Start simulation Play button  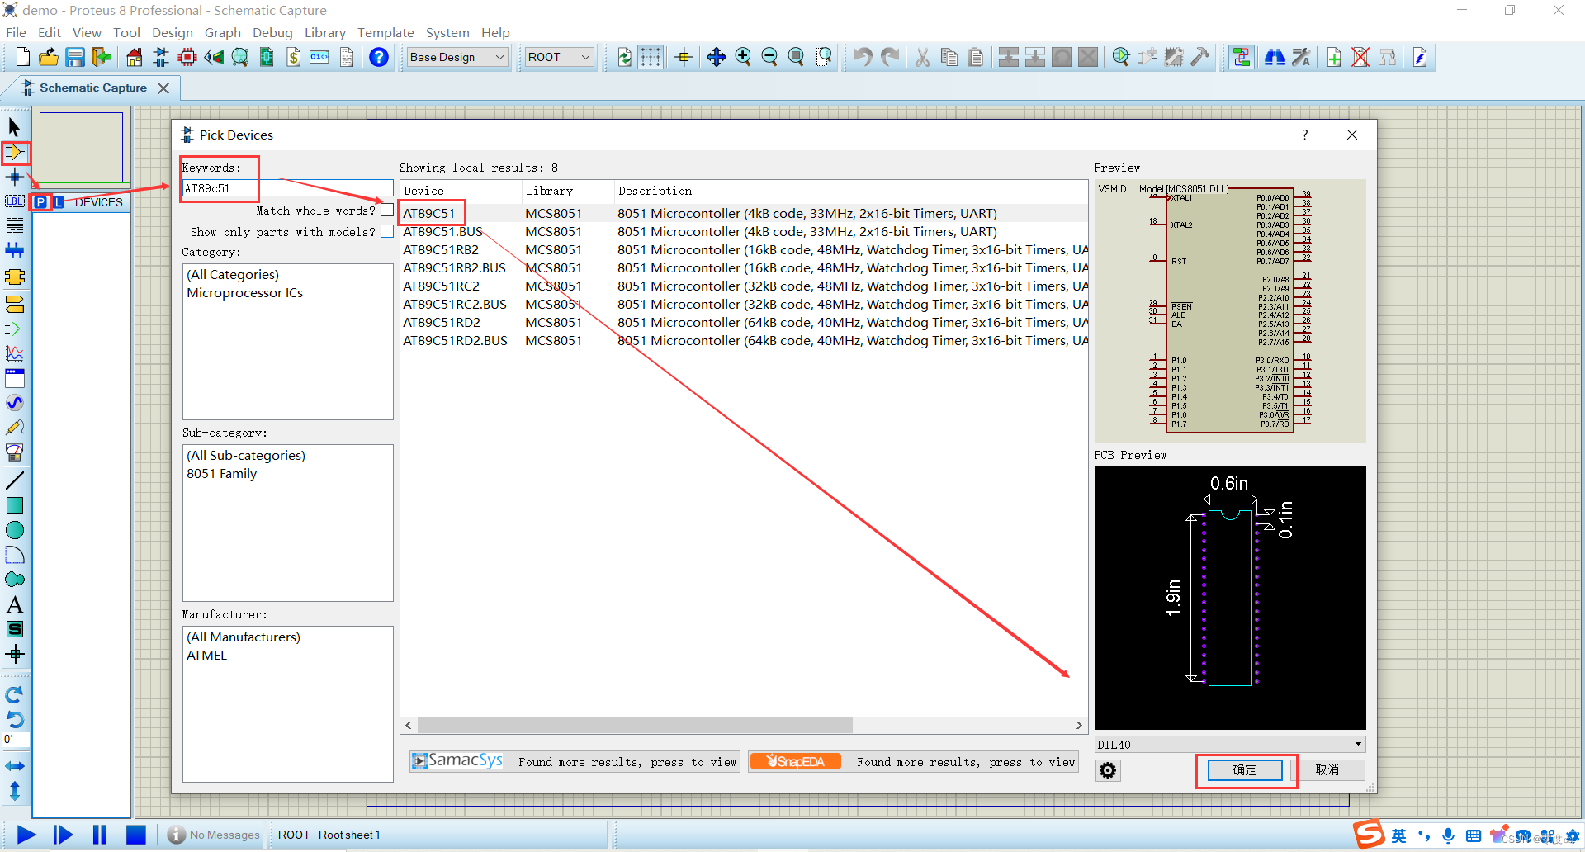click(x=26, y=835)
